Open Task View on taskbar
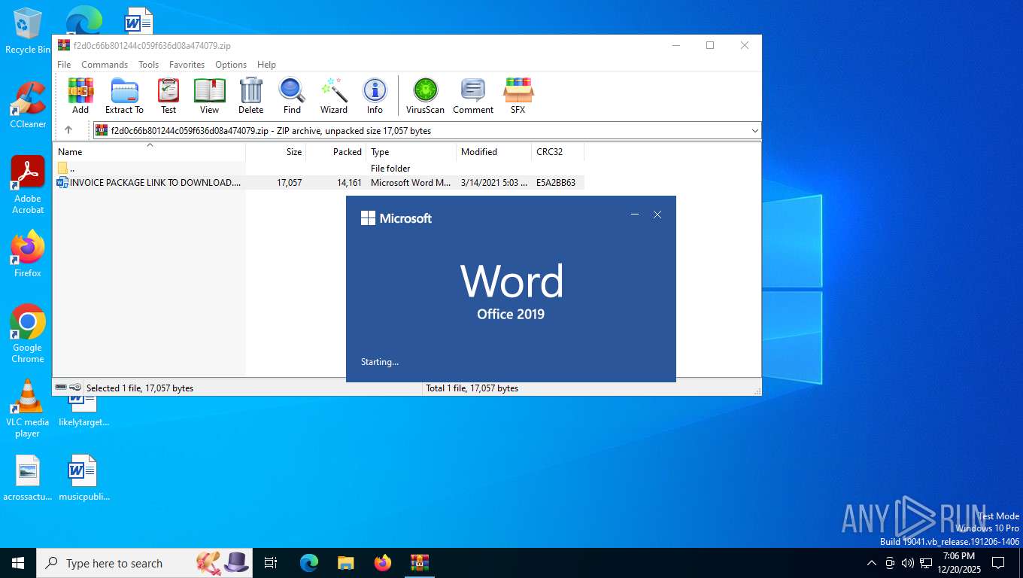 tap(271, 563)
